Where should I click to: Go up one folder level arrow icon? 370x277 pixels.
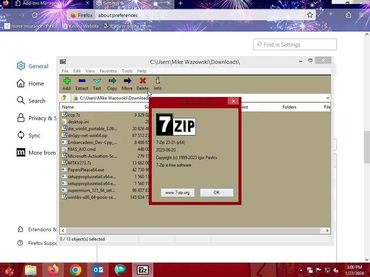pos(64,98)
